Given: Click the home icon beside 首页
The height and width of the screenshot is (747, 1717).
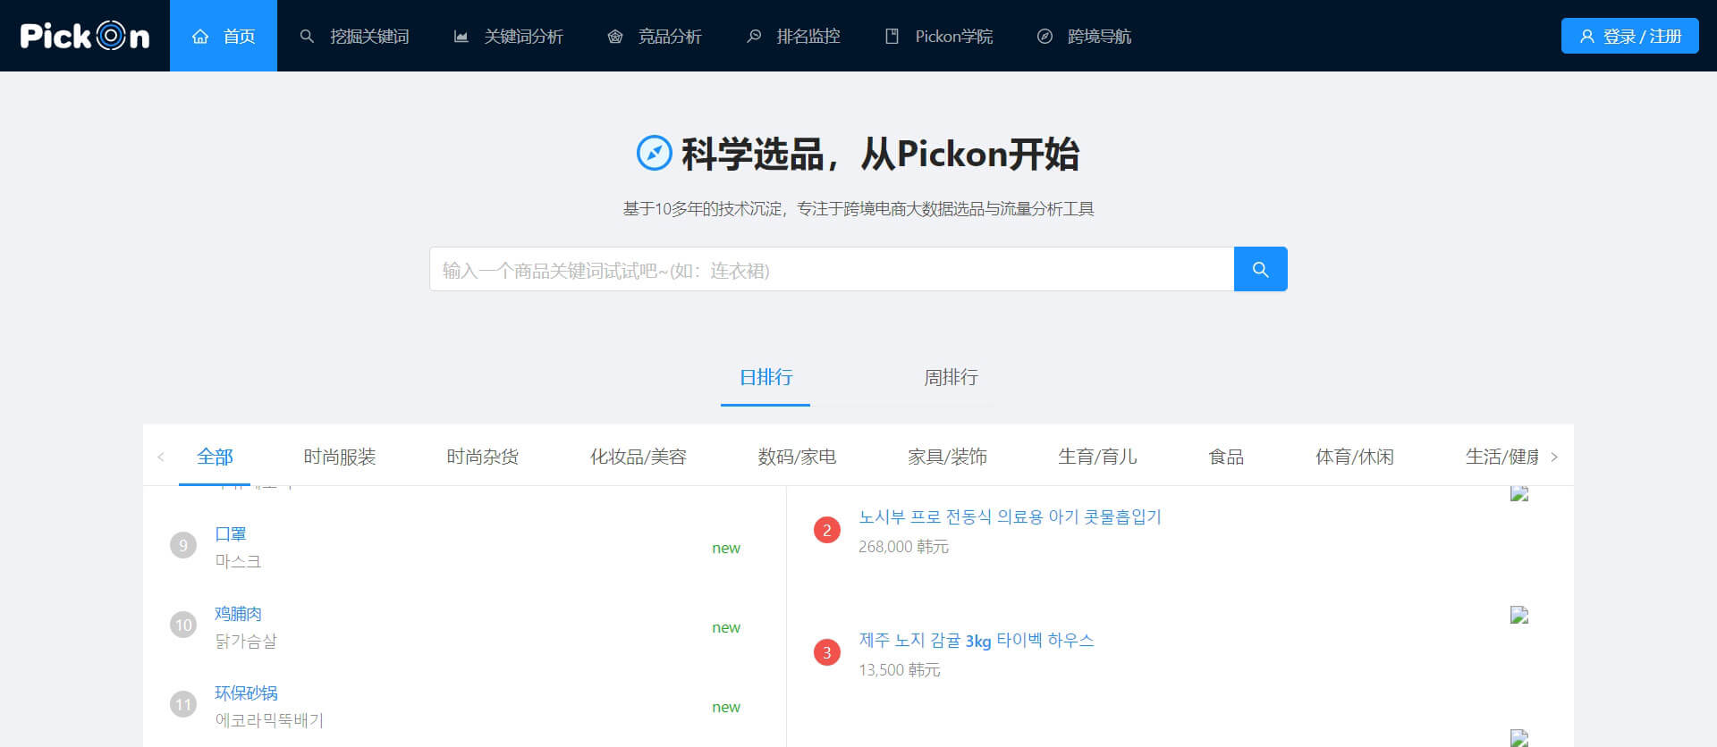Looking at the screenshot, I should point(200,37).
